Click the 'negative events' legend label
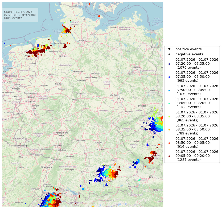The height and width of the screenshot is (209, 222). coord(189,54)
